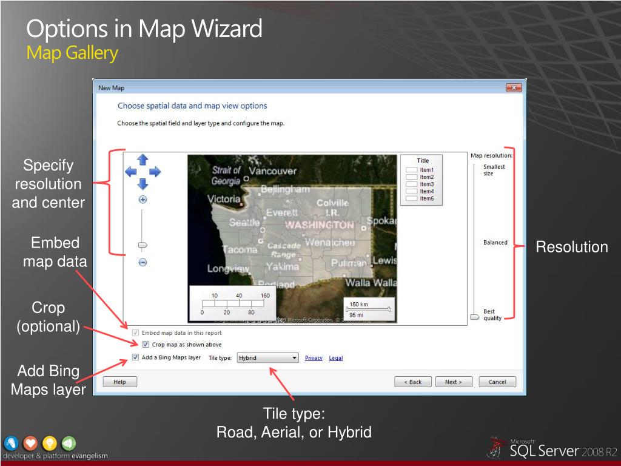Open the Tile type Hybrid dropdown
The width and height of the screenshot is (621, 466).
[x=267, y=358]
